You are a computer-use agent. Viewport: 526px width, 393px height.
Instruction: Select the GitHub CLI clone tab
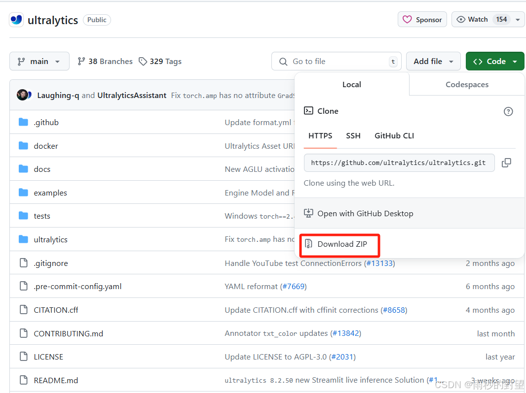(394, 135)
